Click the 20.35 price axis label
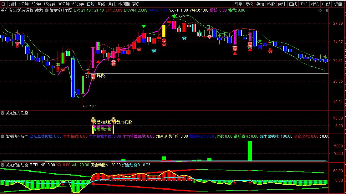 (338, 81)
